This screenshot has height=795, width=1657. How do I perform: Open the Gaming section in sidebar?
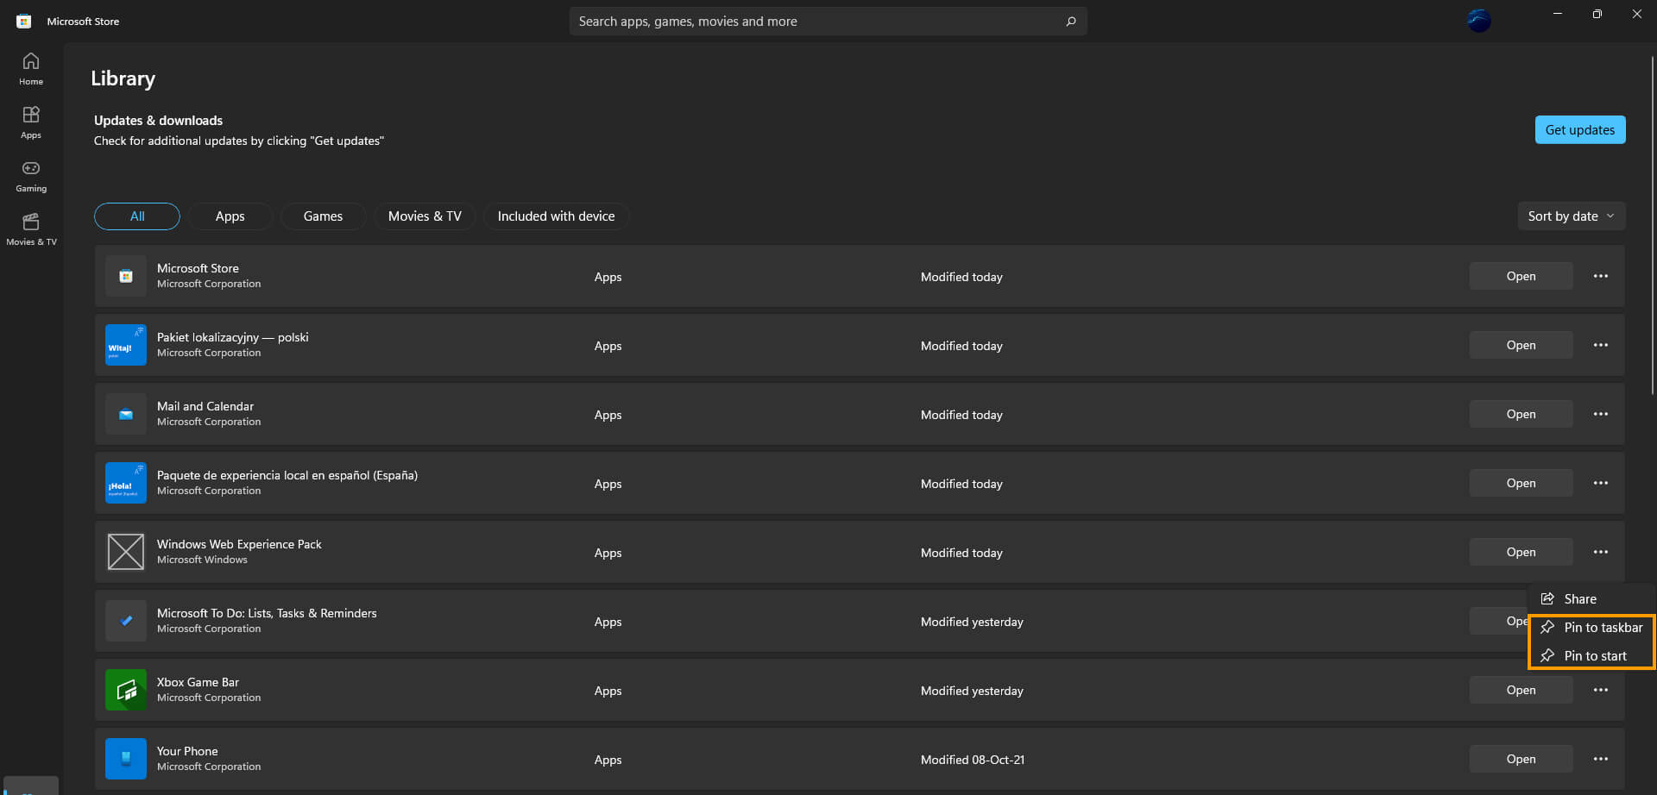(31, 176)
